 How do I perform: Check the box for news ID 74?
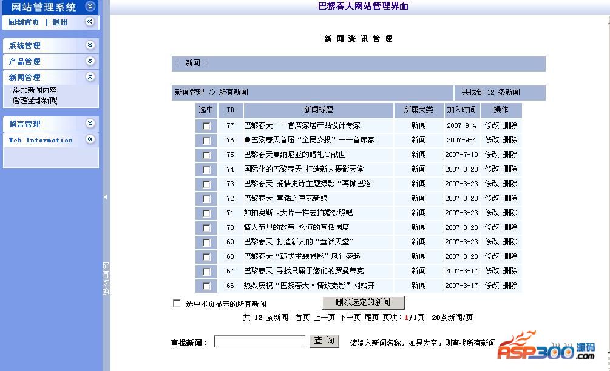206,170
